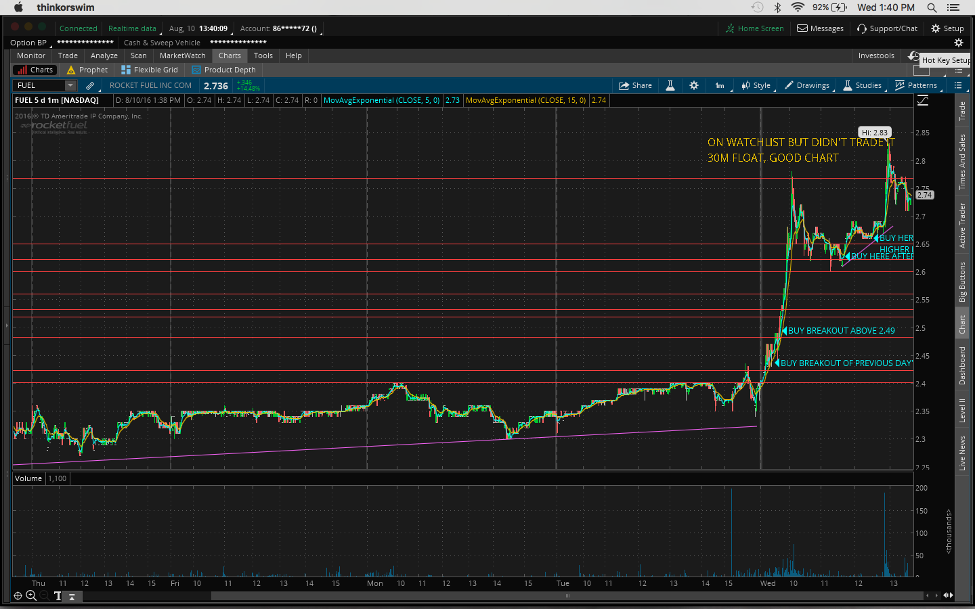This screenshot has height=609, width=975.
Task: Open the FUEL symbol dropdown arrow
Action: click(70, 86)
